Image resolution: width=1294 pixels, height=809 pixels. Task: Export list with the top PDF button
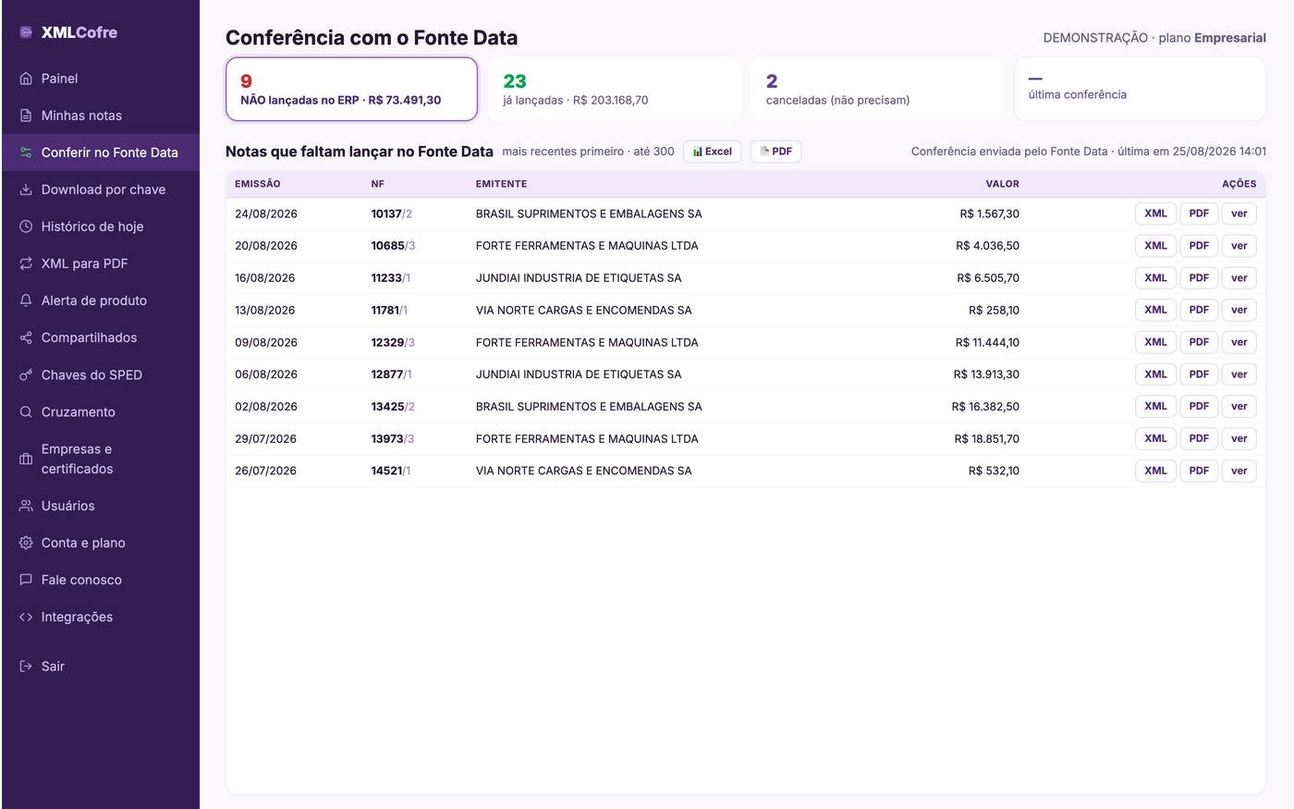click(x=775, y=152)
